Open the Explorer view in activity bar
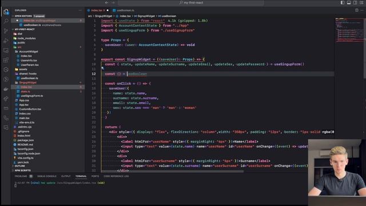 6,11
